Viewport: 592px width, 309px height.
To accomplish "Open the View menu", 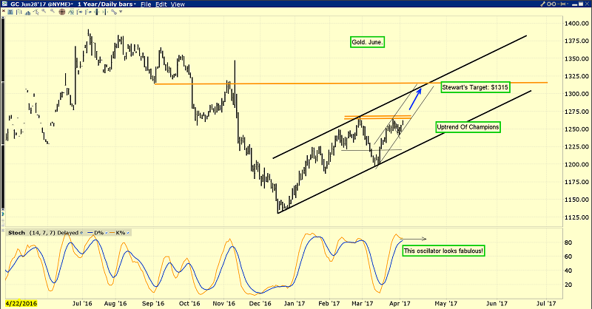I will tap(178, 4).
